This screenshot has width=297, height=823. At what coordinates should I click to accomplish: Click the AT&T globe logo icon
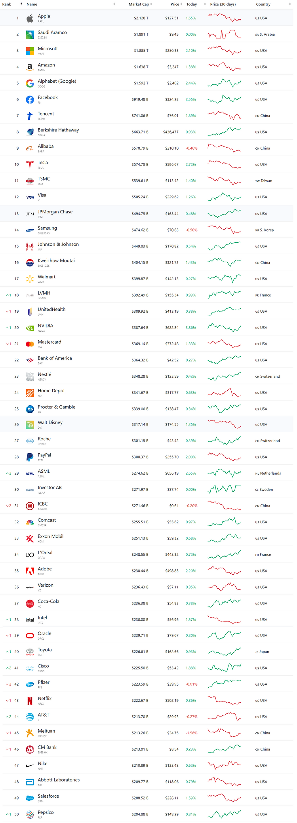click(30, 717)
